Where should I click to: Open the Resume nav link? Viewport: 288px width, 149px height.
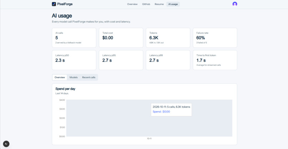click(x=159, y=4)
